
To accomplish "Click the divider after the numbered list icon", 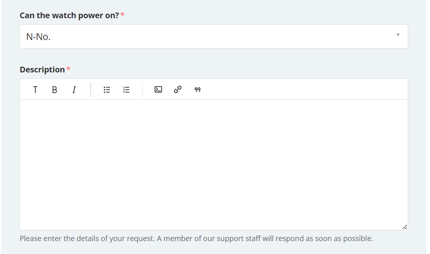I will [x=142, y=89].
